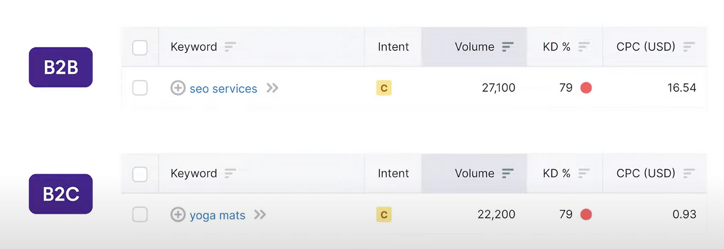Click the Intent column header in B2C table
The width and height of the screenshot is (724, 249).
pos(393,174)
